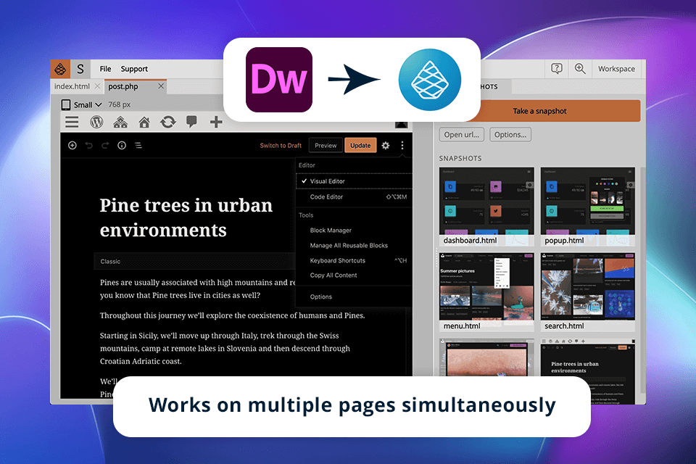Open the editor settings gear
The width and height of the screenshot is (696, 464).
[386, 145]
